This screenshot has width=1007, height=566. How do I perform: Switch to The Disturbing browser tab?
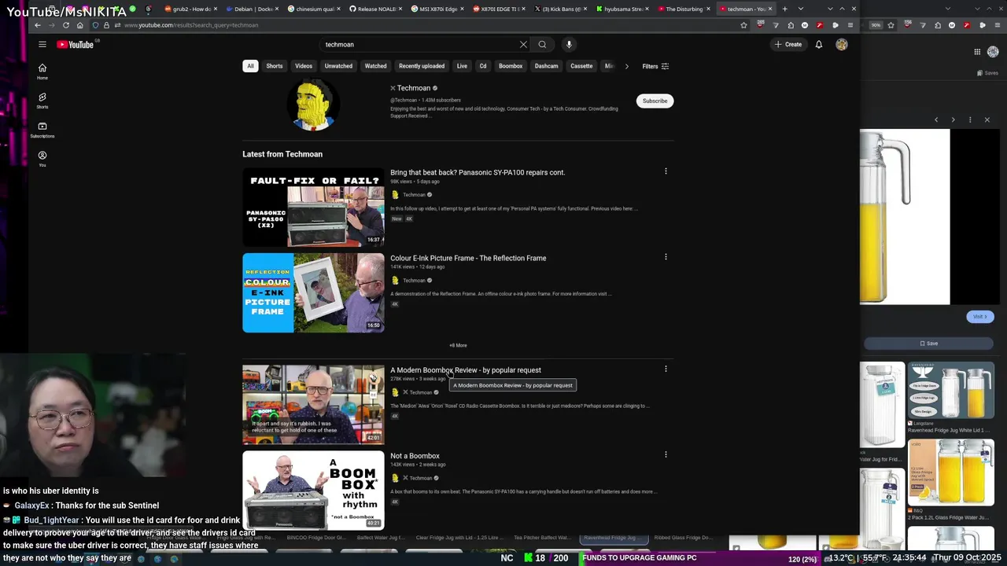684,9
